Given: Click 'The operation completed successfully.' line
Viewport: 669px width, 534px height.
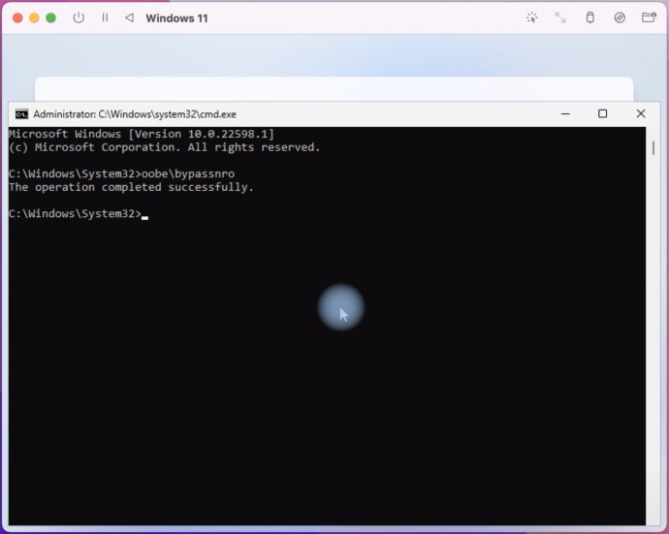Looking at the screenshot, I should point(132,187).
